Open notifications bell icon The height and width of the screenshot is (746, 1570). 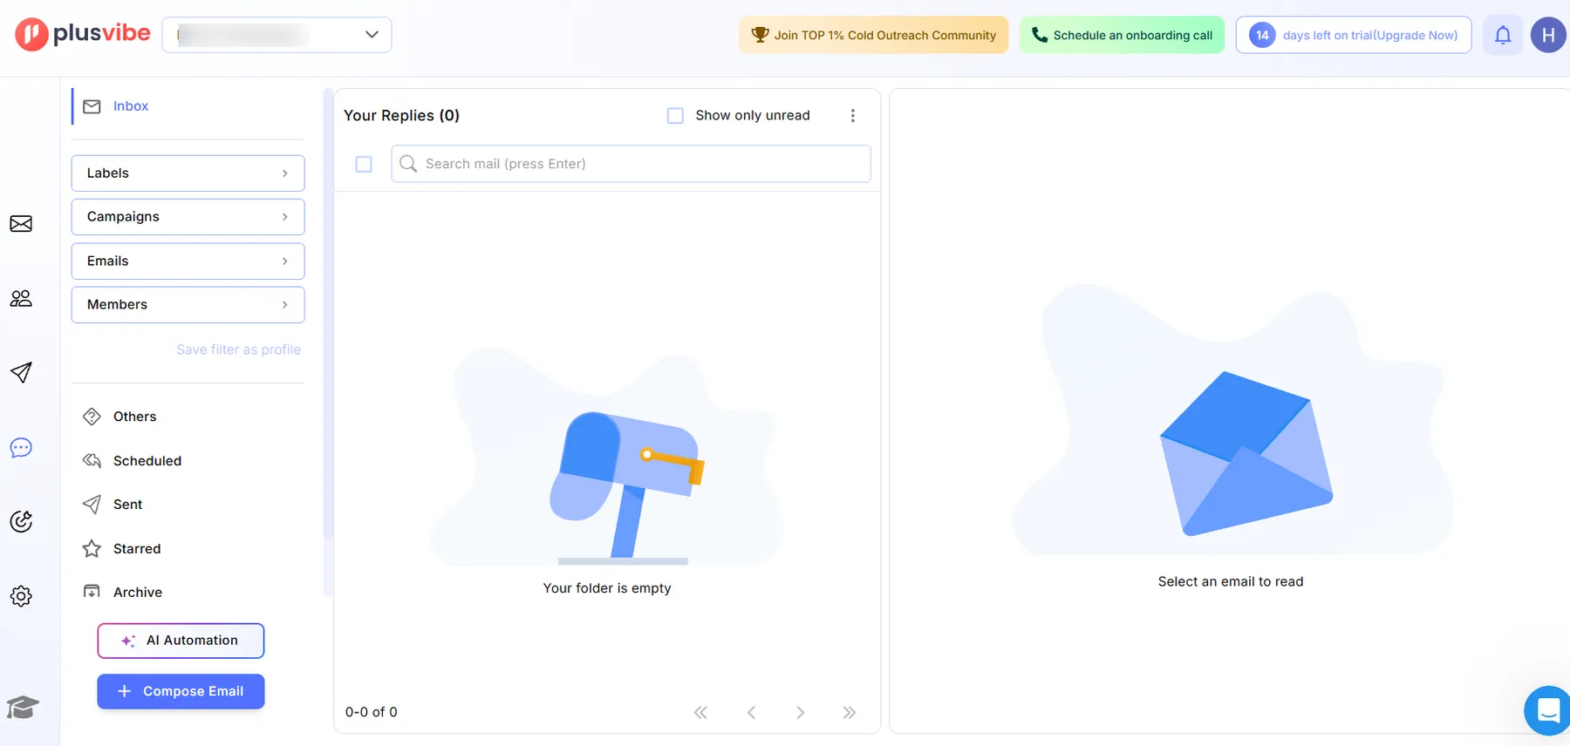tap(1503, 35)
